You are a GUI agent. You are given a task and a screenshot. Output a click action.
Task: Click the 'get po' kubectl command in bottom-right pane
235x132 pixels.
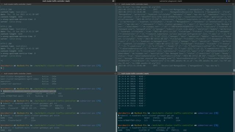pyautogui.click(x=147, y=115)
